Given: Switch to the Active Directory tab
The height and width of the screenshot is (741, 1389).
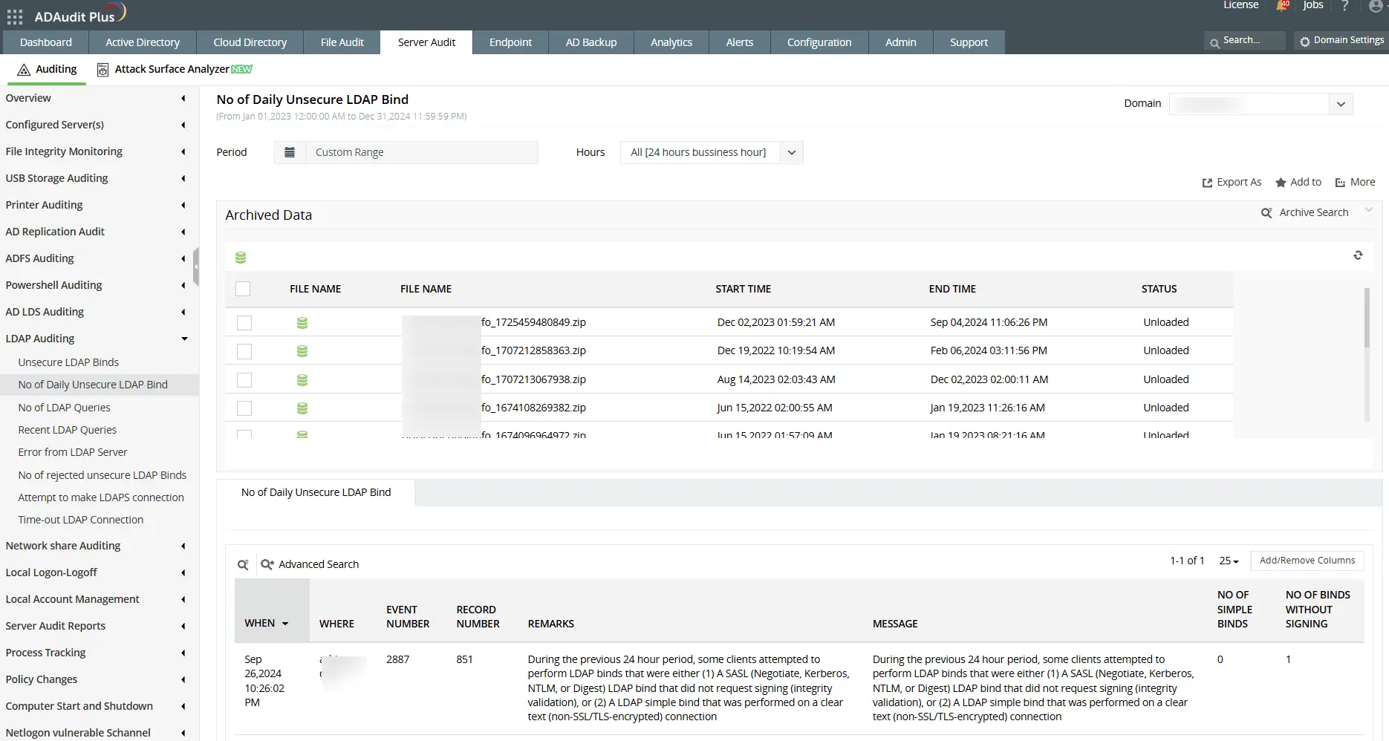Looking at the screenshot, I should pos(142,42).
